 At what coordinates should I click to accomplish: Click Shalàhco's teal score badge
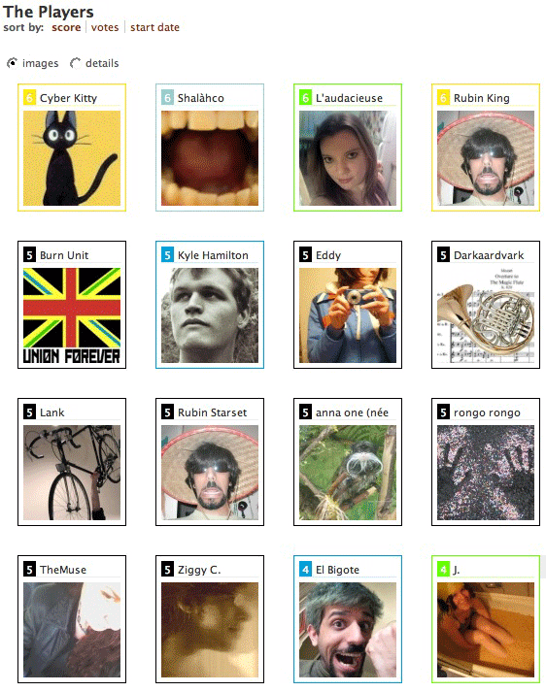point(167,97)
